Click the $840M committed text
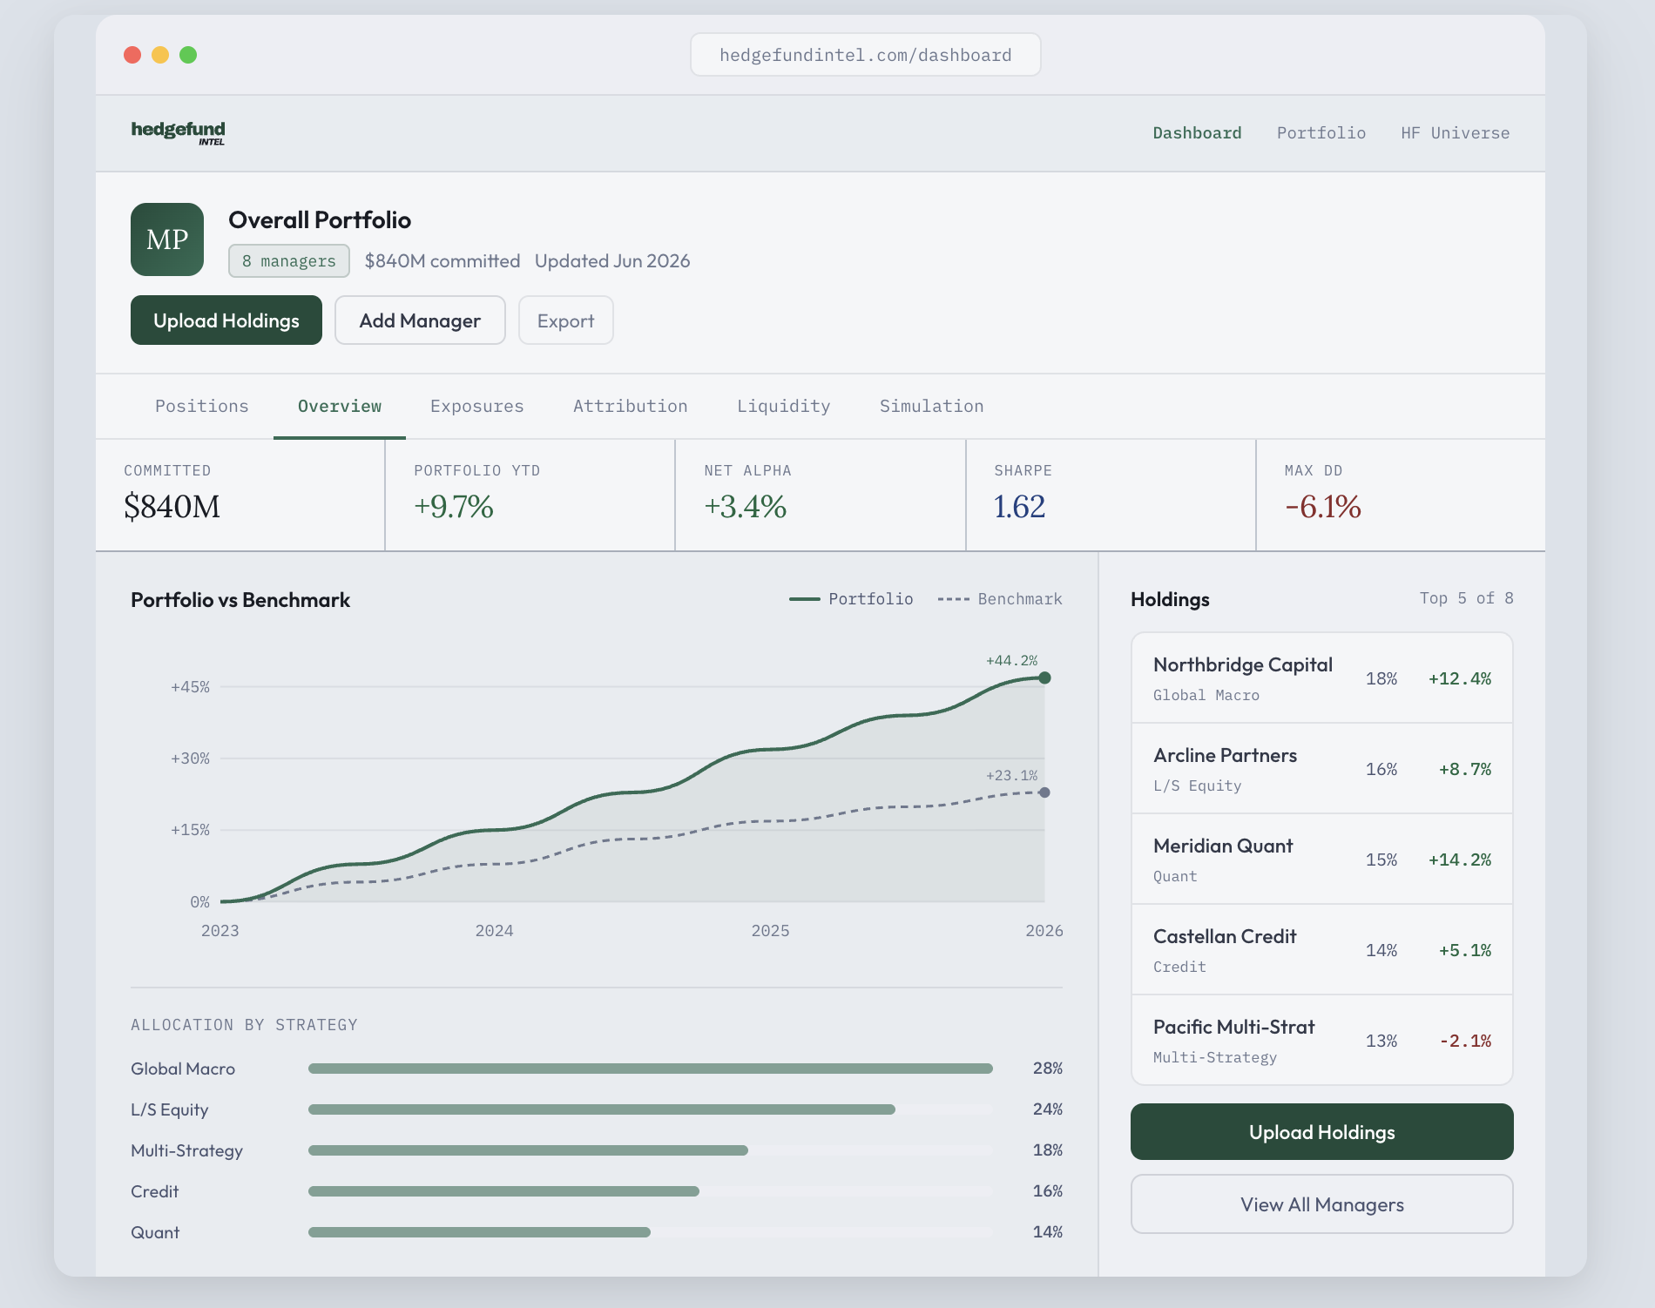1655x1308 pixels. click(x=442, y=261)
